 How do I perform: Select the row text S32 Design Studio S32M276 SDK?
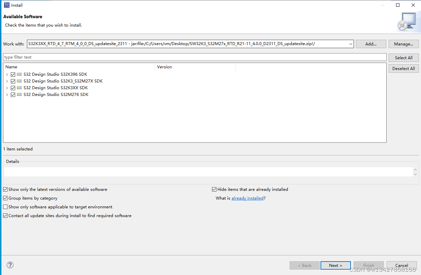(56, 95)
